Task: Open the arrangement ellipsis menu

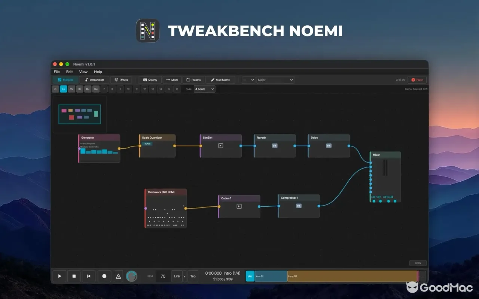Action: [x=423, y=277]
